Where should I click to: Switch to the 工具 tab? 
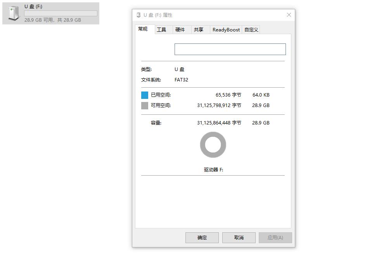[163, 29]
